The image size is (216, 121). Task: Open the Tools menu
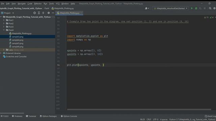click(51, 4)
